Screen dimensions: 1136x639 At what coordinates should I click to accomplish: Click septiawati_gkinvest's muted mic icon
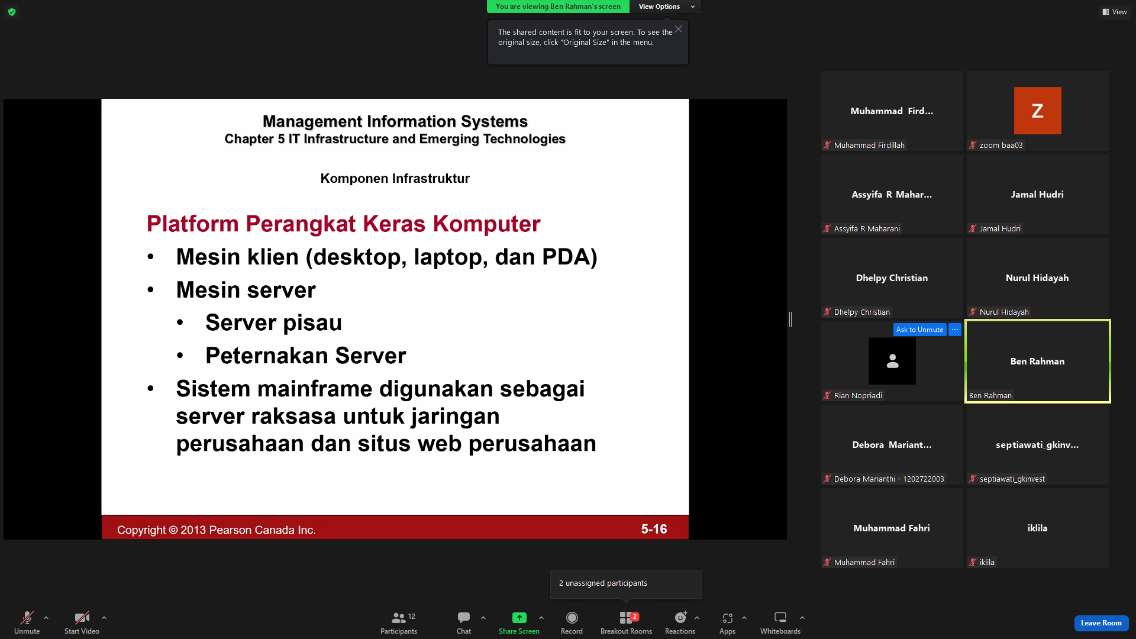[x=973, y=479]
